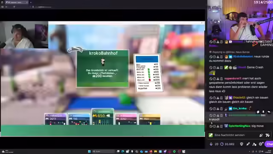Warn the user who wrote "neue runde"

pyautogui.click(x=218, y=57)
